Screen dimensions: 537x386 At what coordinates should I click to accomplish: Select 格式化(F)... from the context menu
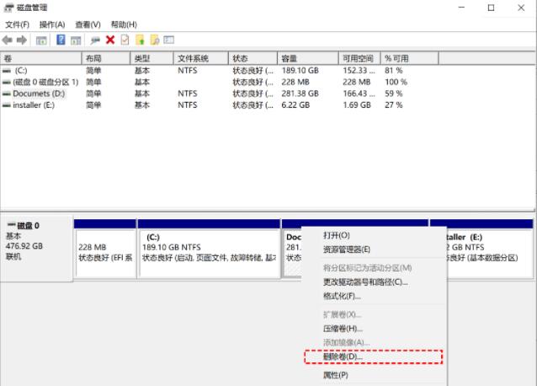(342, 296)
